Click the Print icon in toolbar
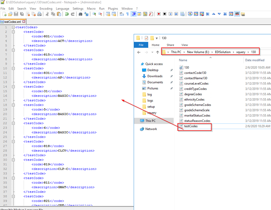 click(39, 14)
